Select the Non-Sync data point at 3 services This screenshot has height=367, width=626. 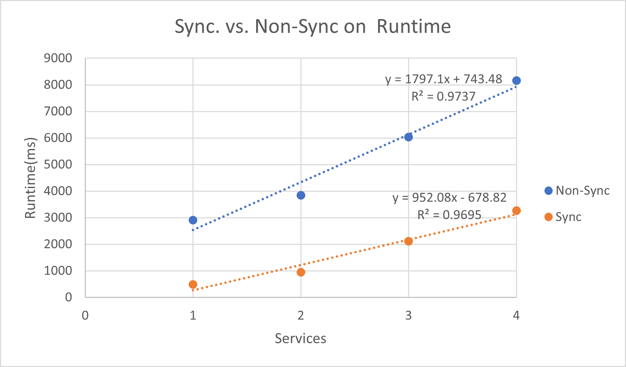[408, 137]
